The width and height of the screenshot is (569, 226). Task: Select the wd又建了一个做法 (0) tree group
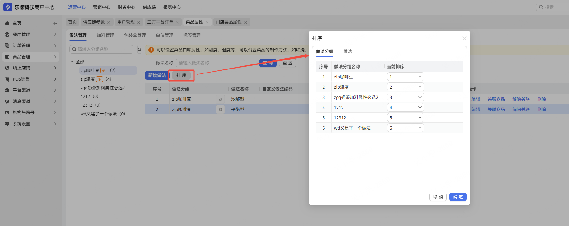(x=103, y=114)
